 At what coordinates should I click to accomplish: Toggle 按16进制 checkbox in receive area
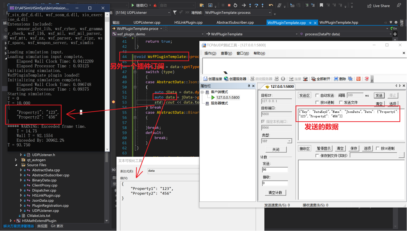(378, 148)
